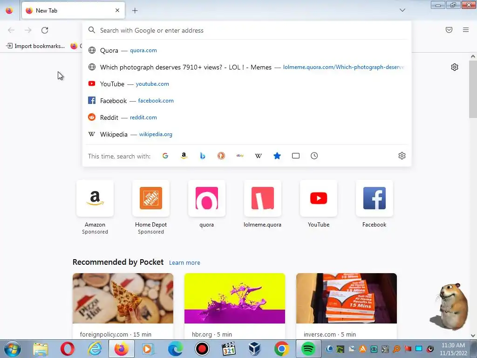Click Import bookmarks in bookmarks toolbar

35,46
